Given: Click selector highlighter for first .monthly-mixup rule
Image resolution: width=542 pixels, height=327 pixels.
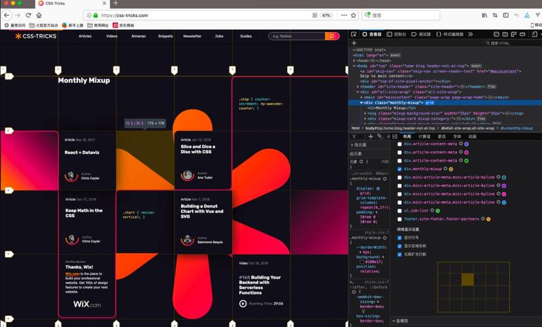Looking at the screenshot, I should pos(384,179).
